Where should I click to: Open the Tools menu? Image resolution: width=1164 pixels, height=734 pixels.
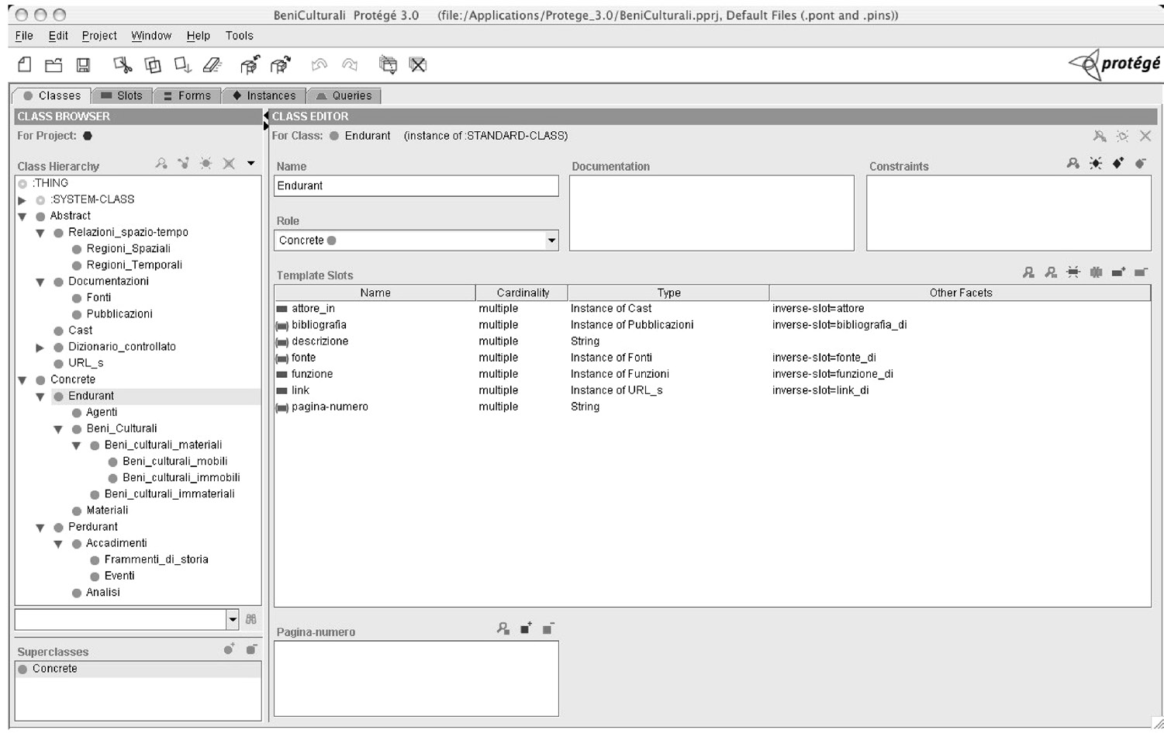[239, 36]
